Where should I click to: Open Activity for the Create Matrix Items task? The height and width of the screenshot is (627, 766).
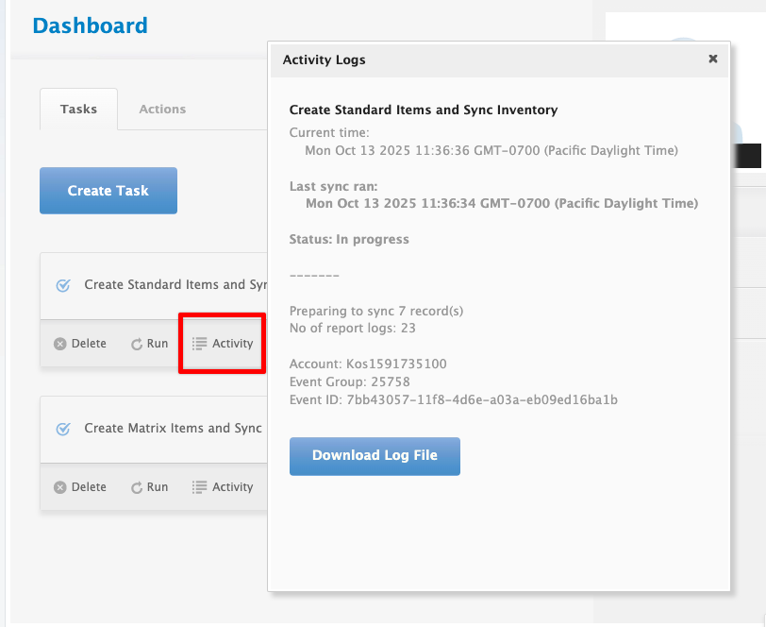(223, 487)
